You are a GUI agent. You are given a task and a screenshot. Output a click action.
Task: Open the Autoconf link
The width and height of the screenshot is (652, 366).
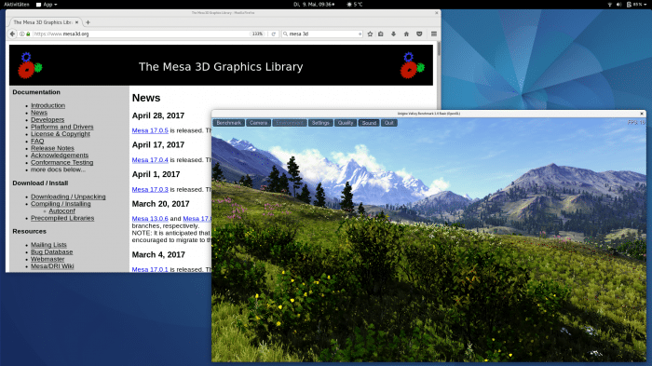tap(62, 210)
